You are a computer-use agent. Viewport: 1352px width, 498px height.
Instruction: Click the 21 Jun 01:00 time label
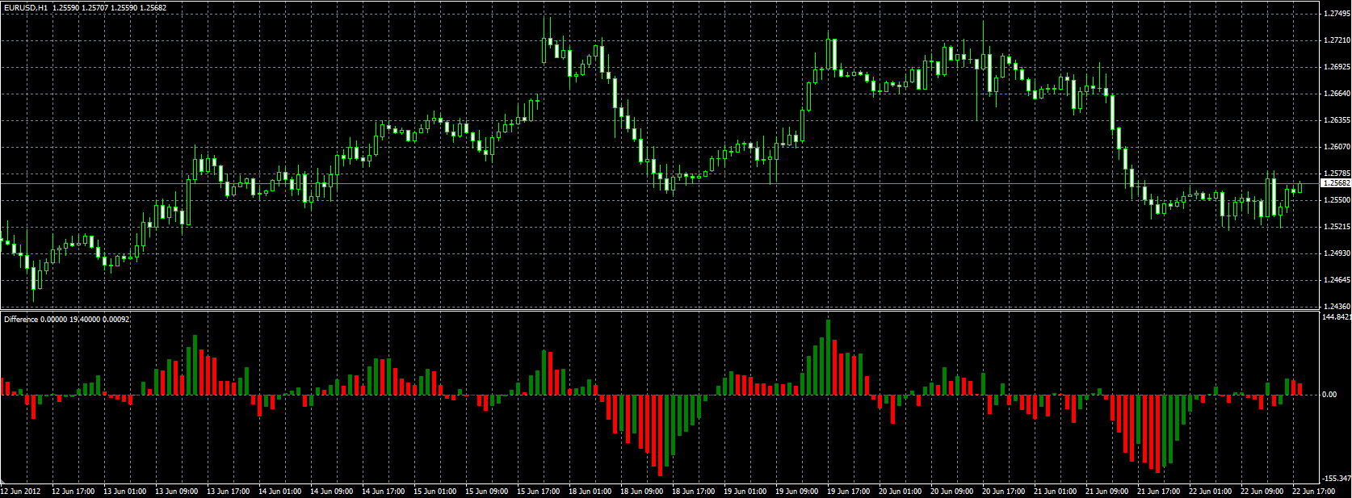click(x=1056, y=492)
